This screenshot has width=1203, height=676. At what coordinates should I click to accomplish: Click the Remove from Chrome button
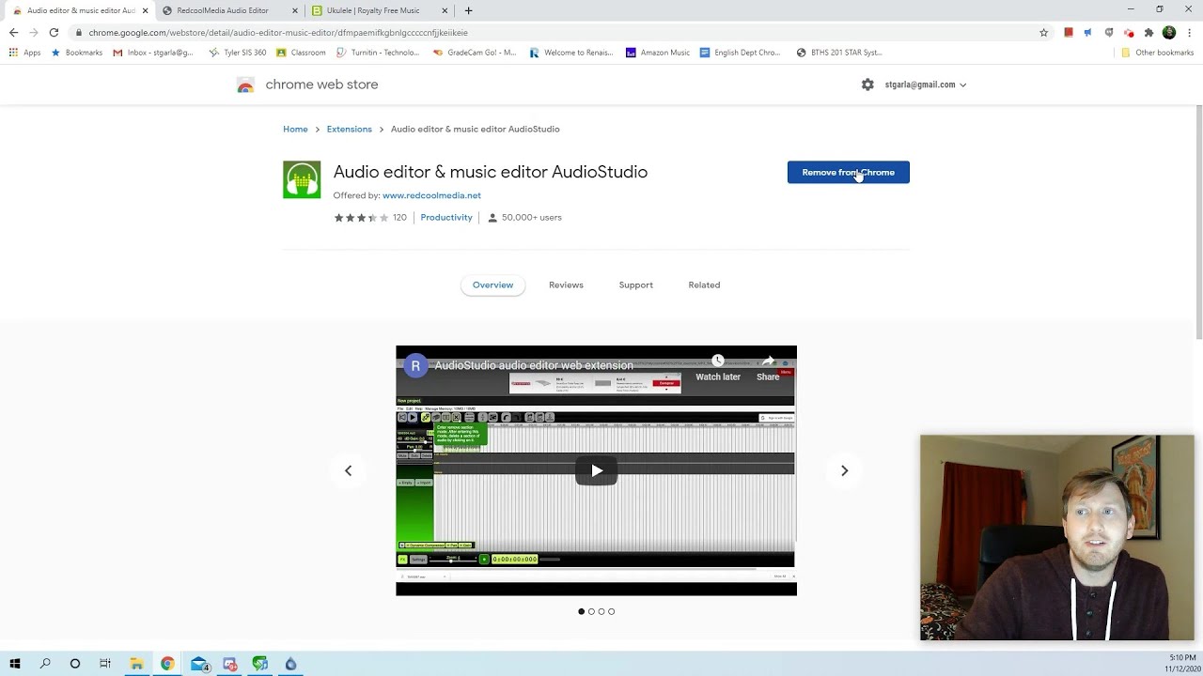coord(848,172)
